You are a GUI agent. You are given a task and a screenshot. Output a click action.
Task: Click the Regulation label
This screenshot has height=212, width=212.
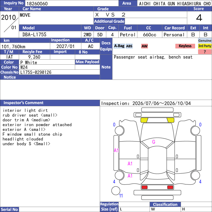click(109, 204)
